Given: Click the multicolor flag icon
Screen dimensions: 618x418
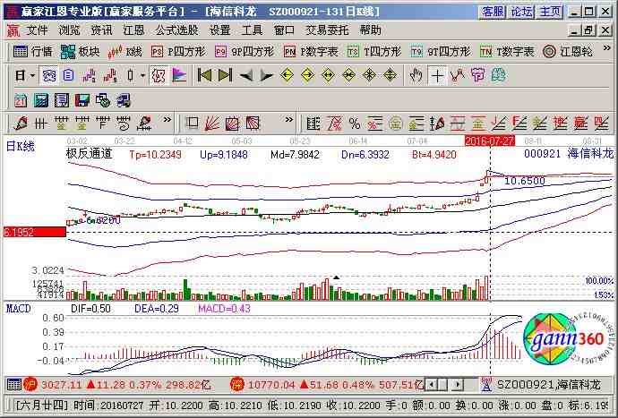Looking at the screenshot, I should pyautogui.click(x=179, y=75).
